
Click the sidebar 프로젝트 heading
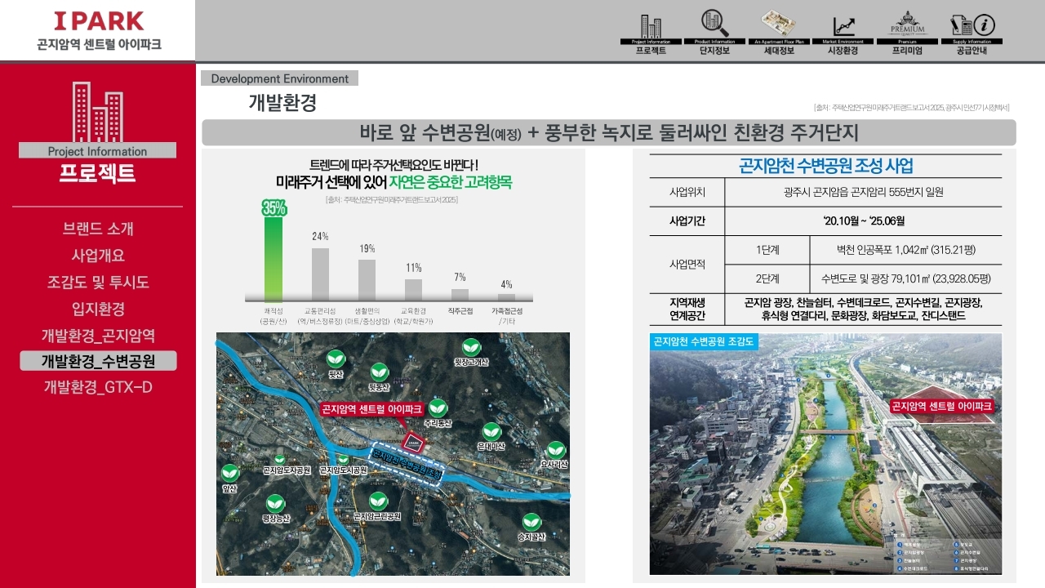click(98, 174)
